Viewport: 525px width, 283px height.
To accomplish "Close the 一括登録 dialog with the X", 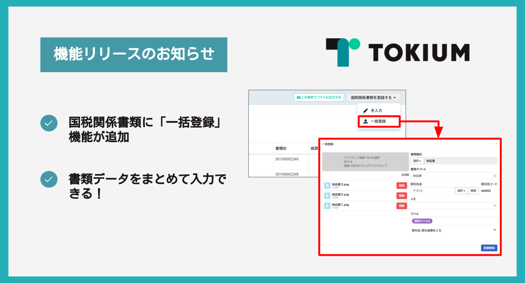I will tap(496, 144).
